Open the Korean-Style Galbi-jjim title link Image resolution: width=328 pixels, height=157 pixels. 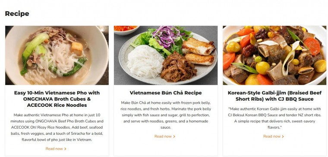pyautogui.click(x=274, y=96)
